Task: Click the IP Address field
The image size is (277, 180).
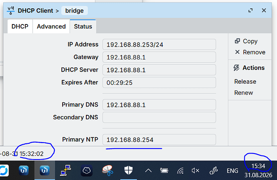Action: click(159, 45)
